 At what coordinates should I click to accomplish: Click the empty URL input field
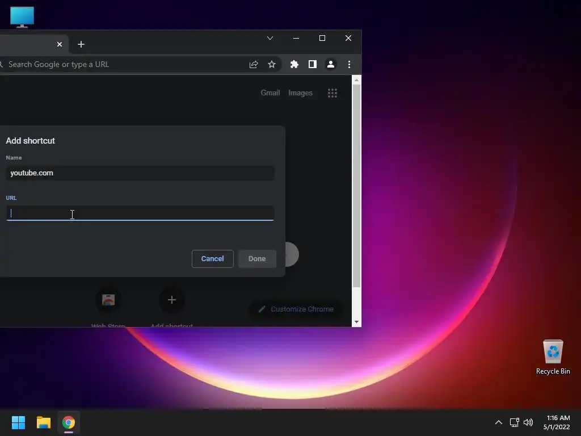coord(140,213)
